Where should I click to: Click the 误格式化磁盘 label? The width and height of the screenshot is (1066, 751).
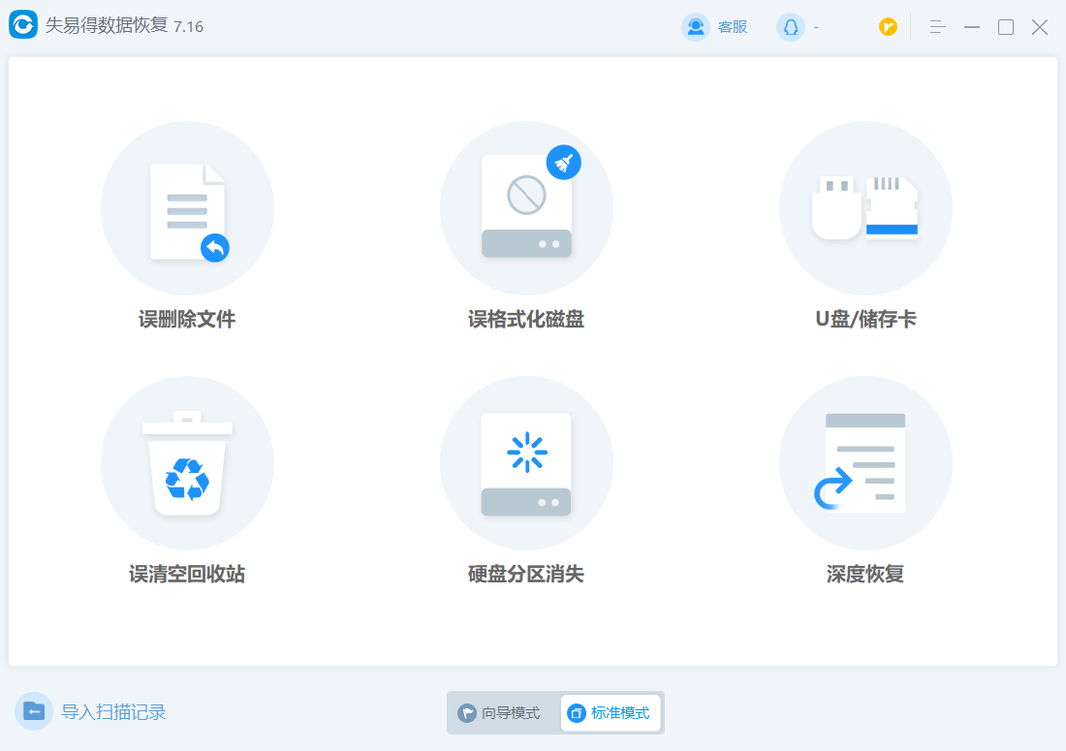coord(526,319)
